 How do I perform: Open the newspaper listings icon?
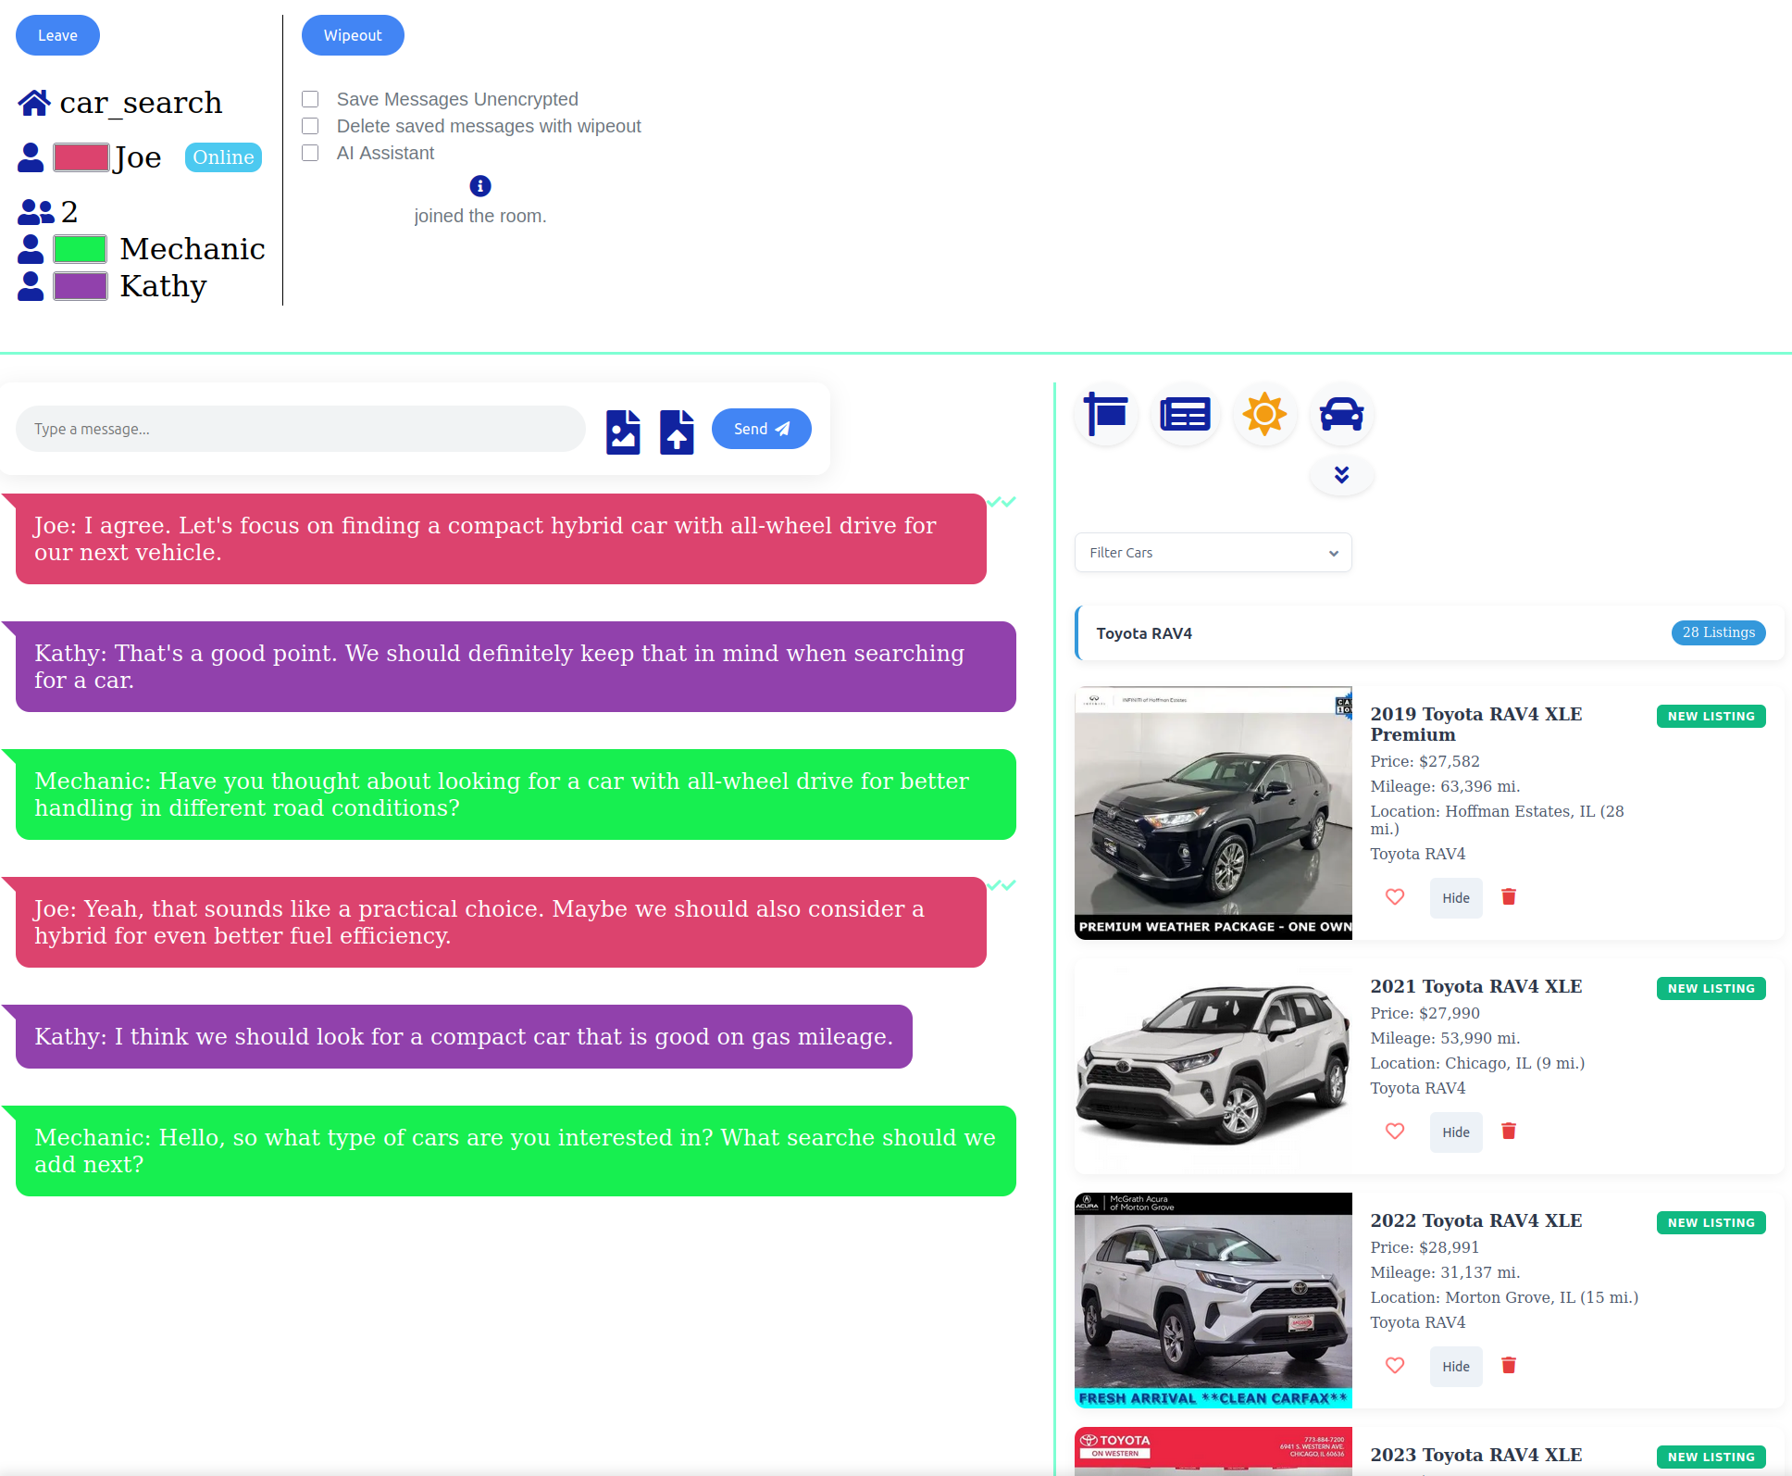(x=1185, y=414)
